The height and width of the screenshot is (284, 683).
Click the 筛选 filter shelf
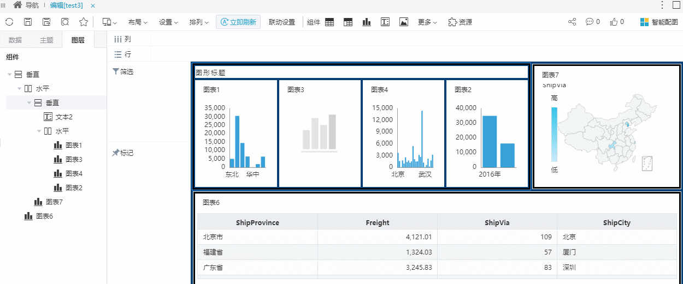click(149, 102)
